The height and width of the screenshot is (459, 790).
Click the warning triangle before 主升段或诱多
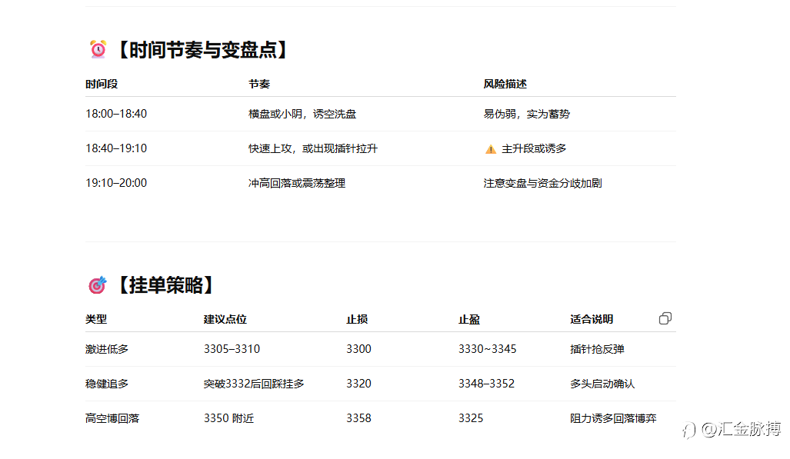(x=490, y=148)
